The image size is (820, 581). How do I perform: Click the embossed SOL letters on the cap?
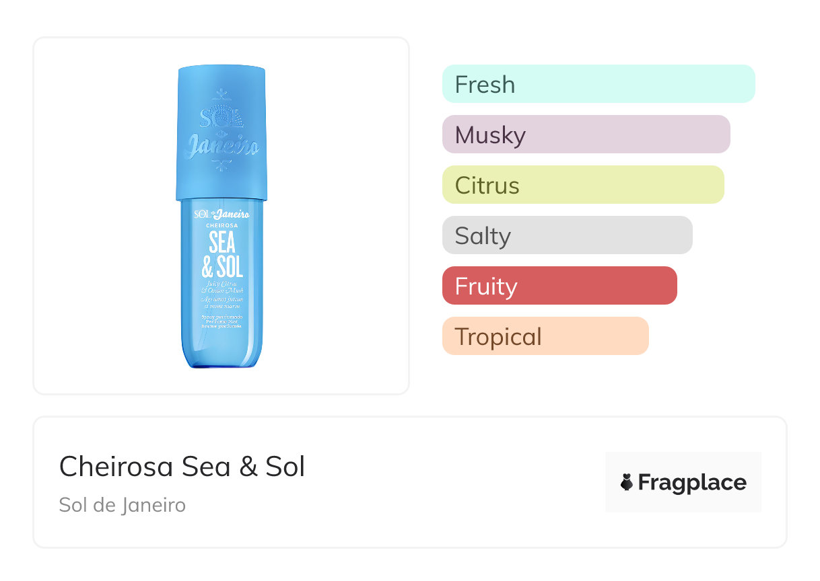[207, 120]
